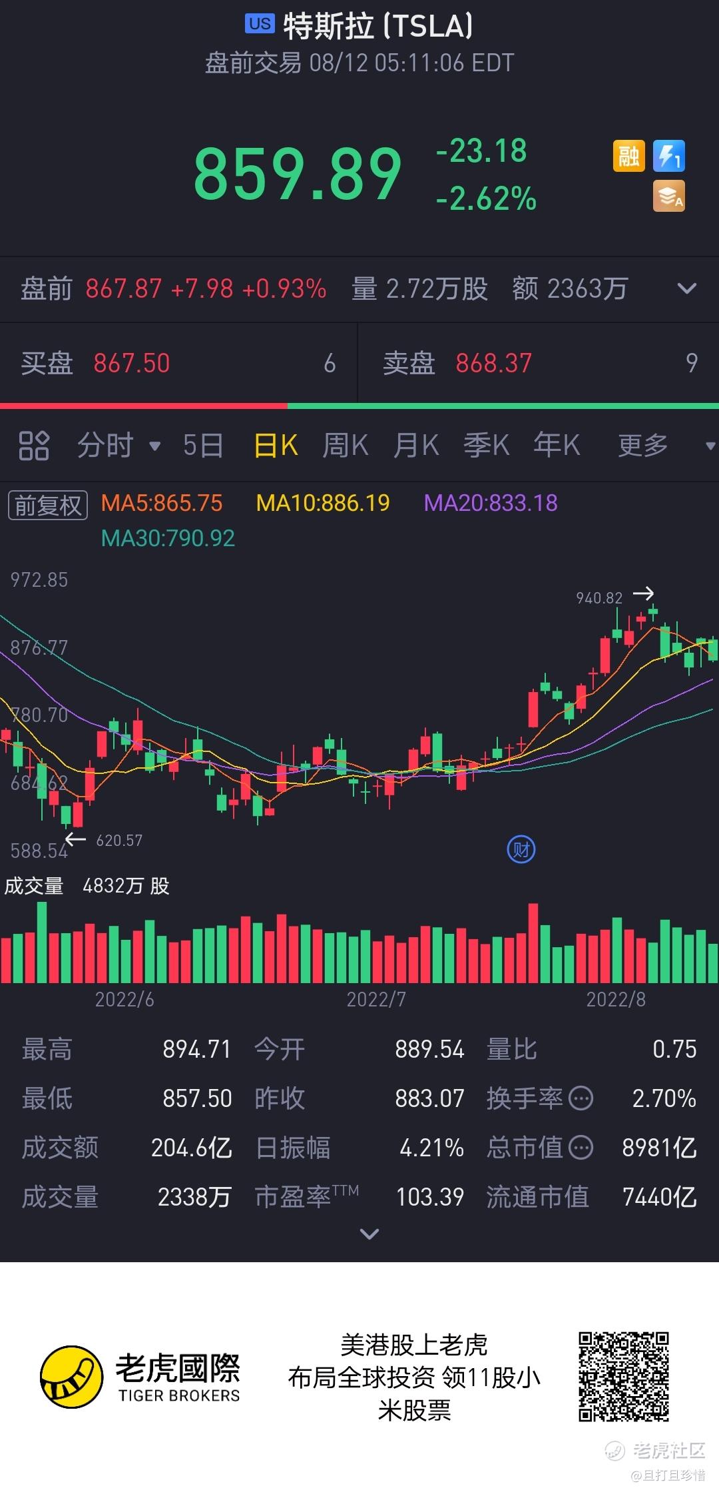This screenshot has height=1492, width=719.
Task: Tap the 2022/7 date axis label
Action: tap(376, 999)
